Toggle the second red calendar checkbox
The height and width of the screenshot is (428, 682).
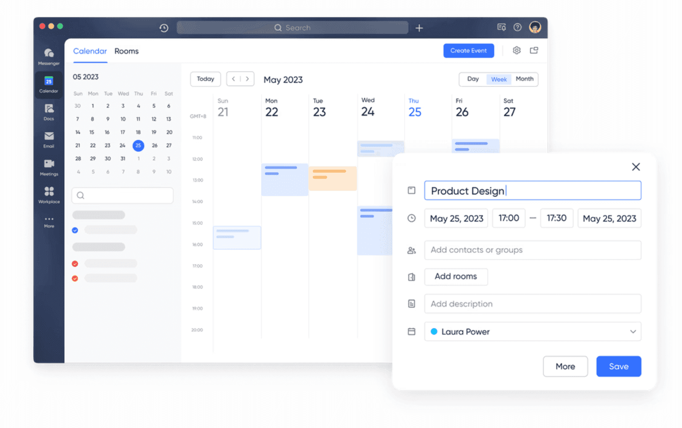75,278
